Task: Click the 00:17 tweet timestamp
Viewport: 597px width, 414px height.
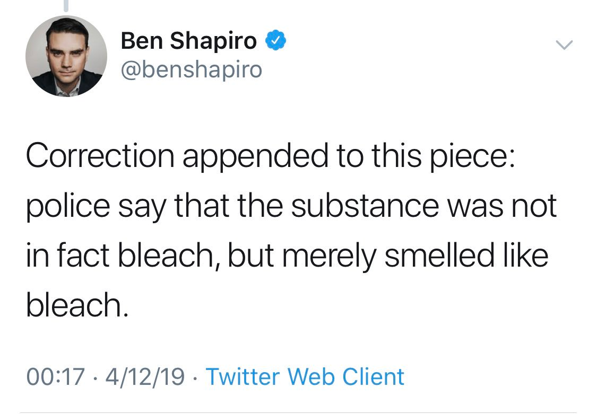Action: coord(56,376)
